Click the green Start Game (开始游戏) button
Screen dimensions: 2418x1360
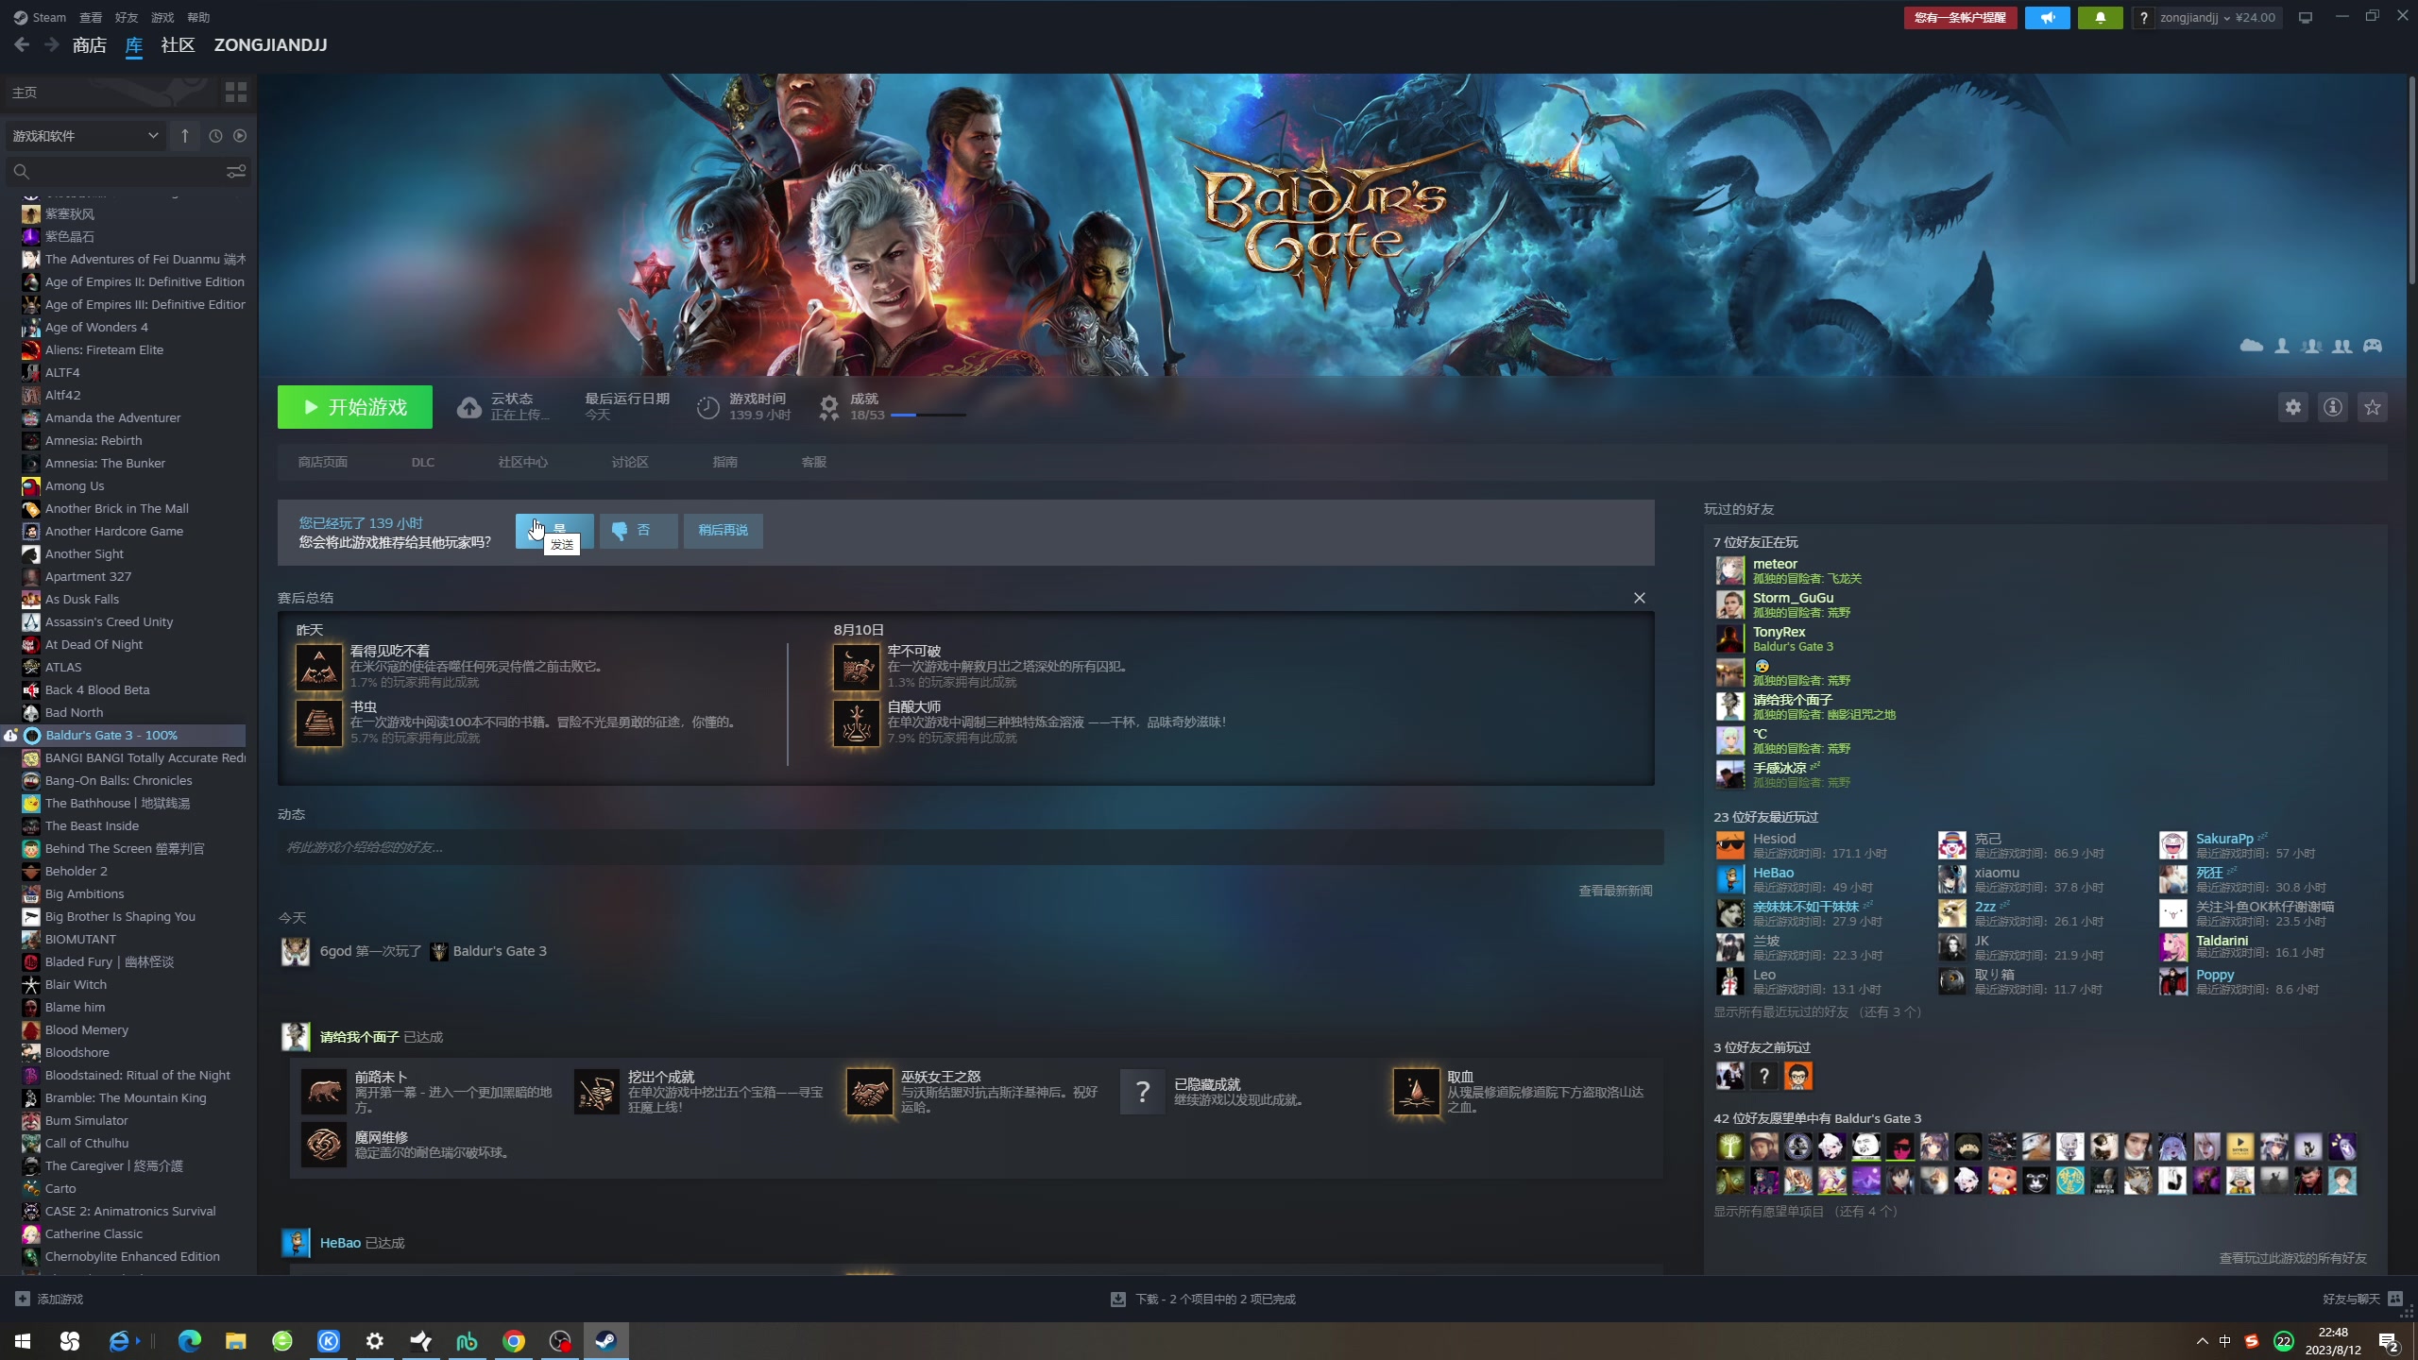click(354, 407)
